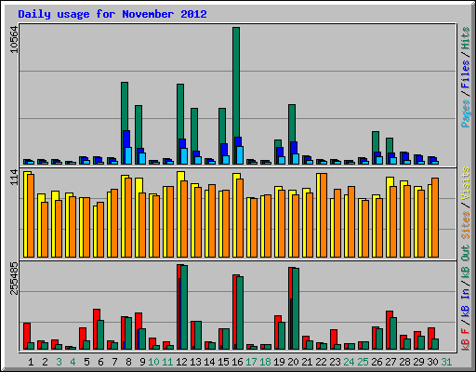Viewport: 476px width, 372px height.
Task: Click the 'Visits' legend label
Action: point(465,184)
